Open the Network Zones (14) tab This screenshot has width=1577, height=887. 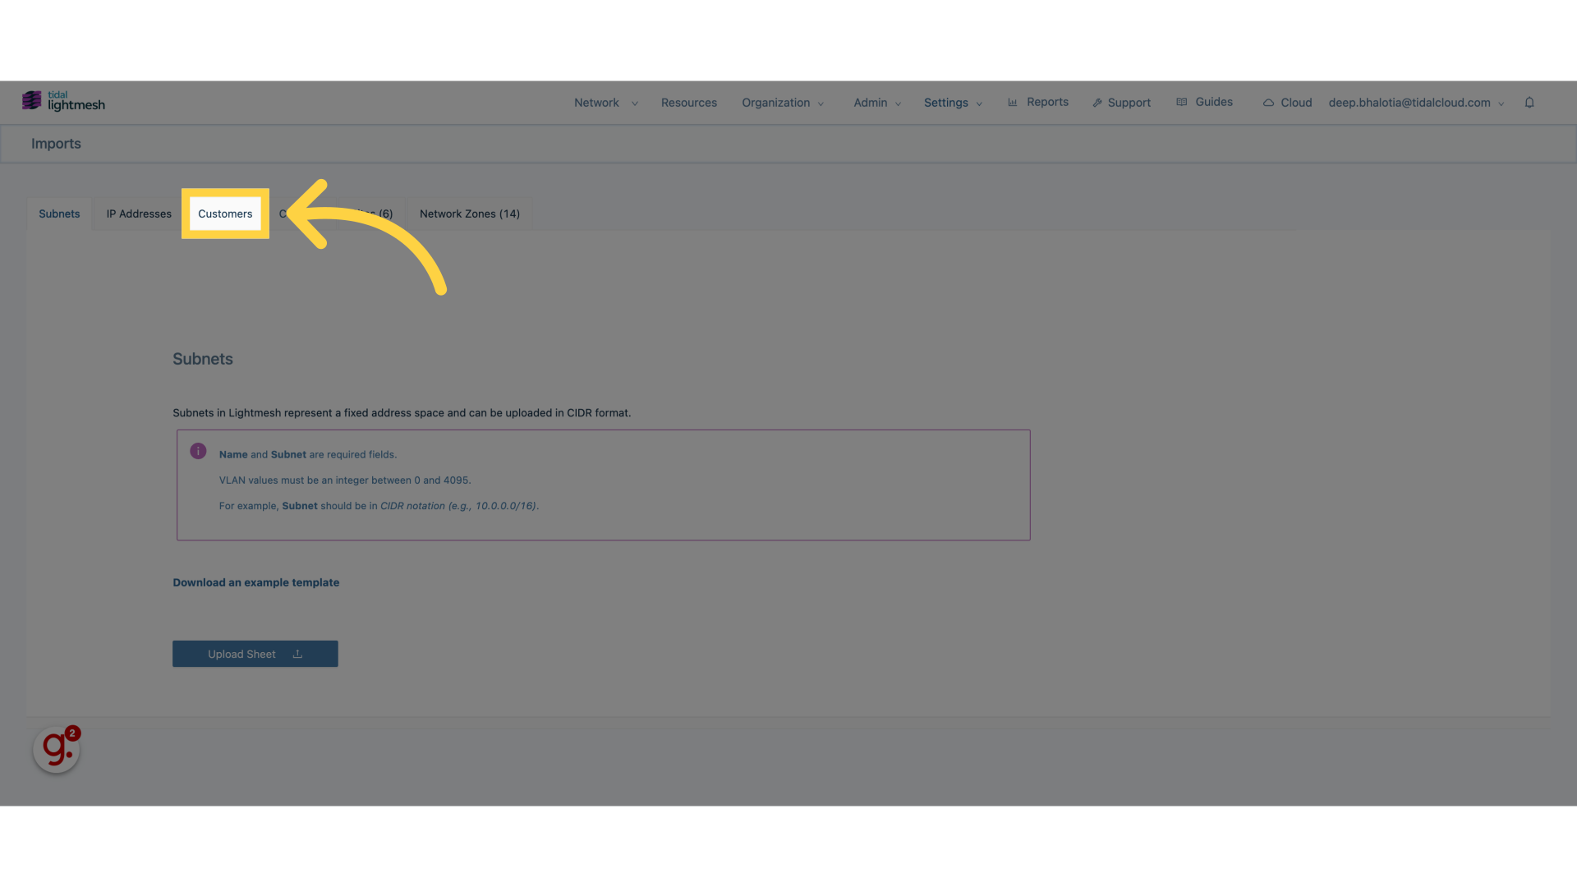469,214
